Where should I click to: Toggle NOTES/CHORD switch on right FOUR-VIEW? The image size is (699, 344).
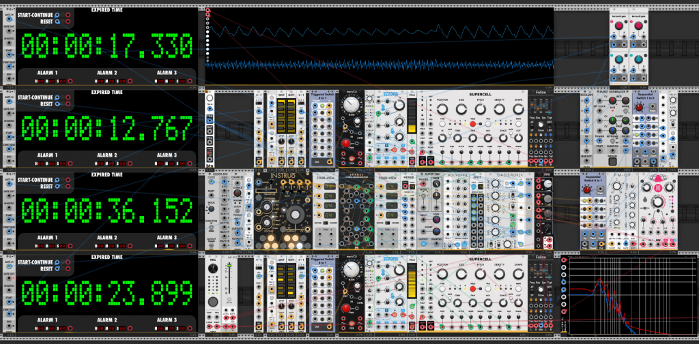(x=388, y=221)
